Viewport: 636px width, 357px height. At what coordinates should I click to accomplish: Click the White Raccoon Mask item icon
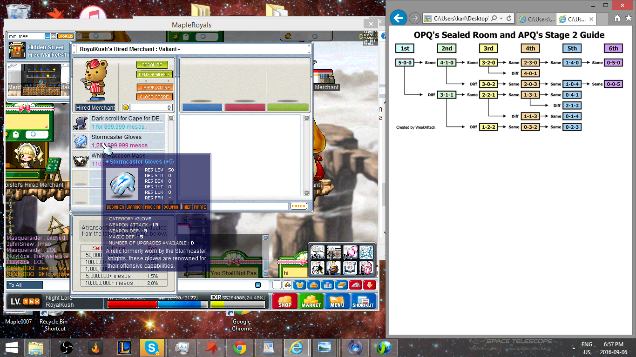(x=81, y=160)
